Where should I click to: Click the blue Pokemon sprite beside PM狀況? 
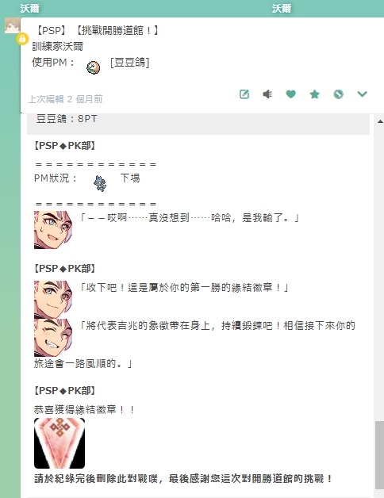pos(100,183)
